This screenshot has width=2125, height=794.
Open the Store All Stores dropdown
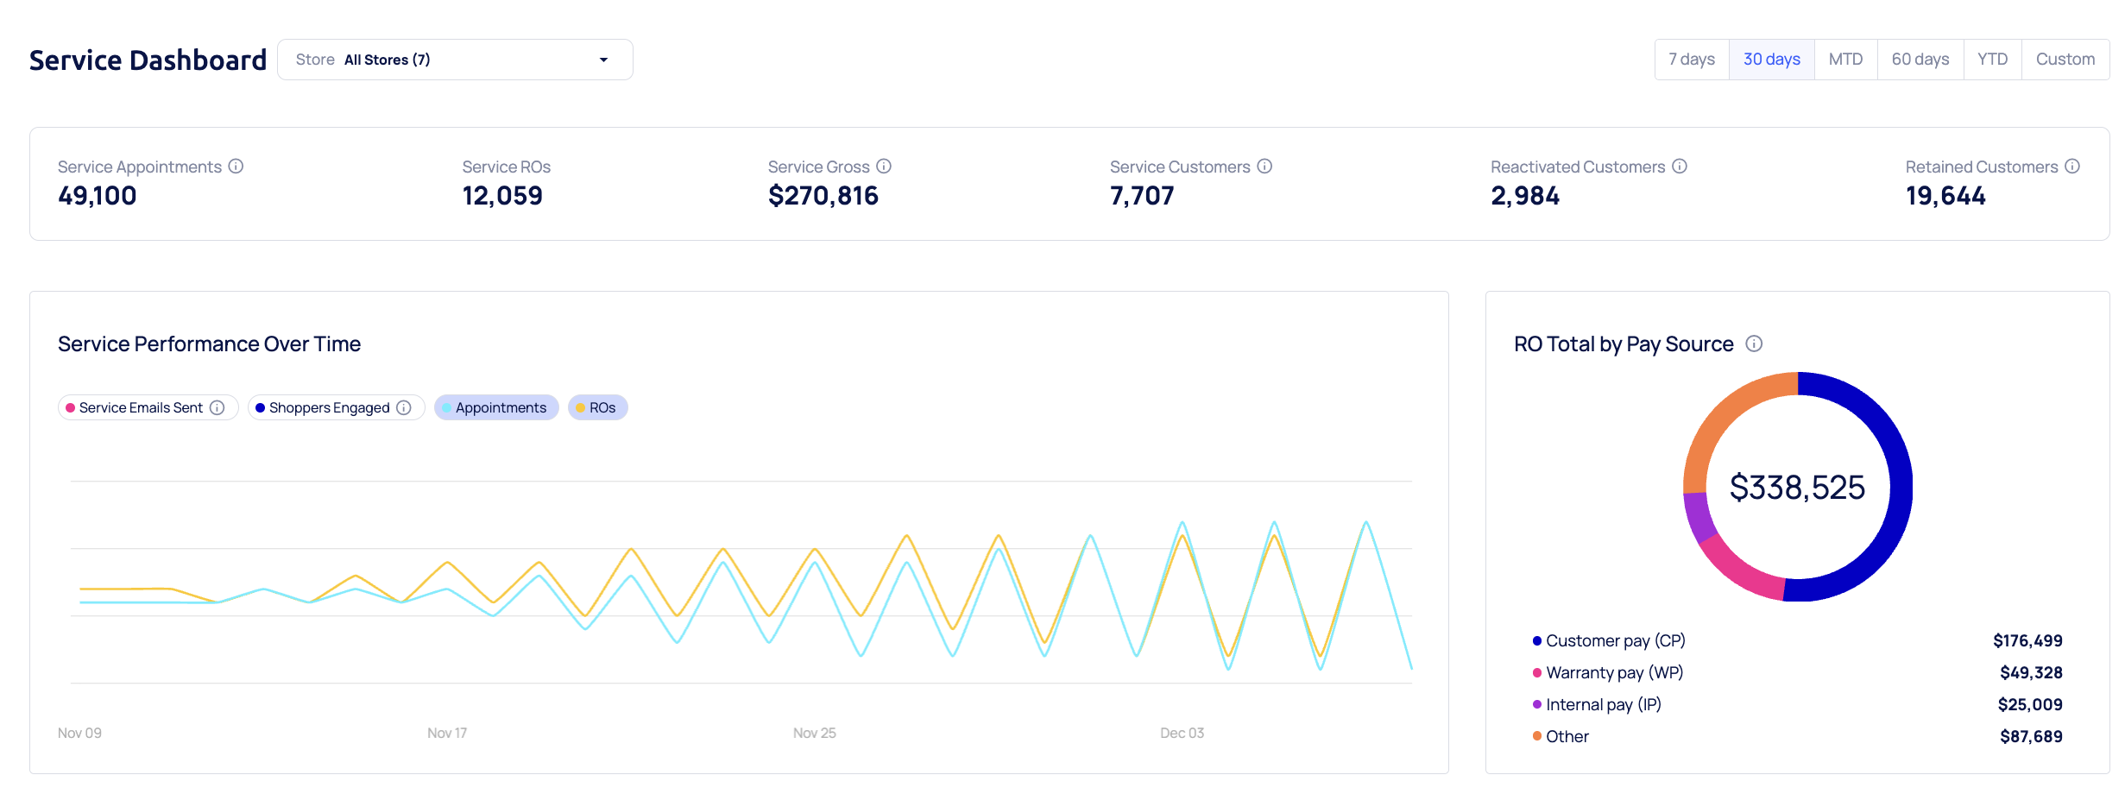coord(455,60)
